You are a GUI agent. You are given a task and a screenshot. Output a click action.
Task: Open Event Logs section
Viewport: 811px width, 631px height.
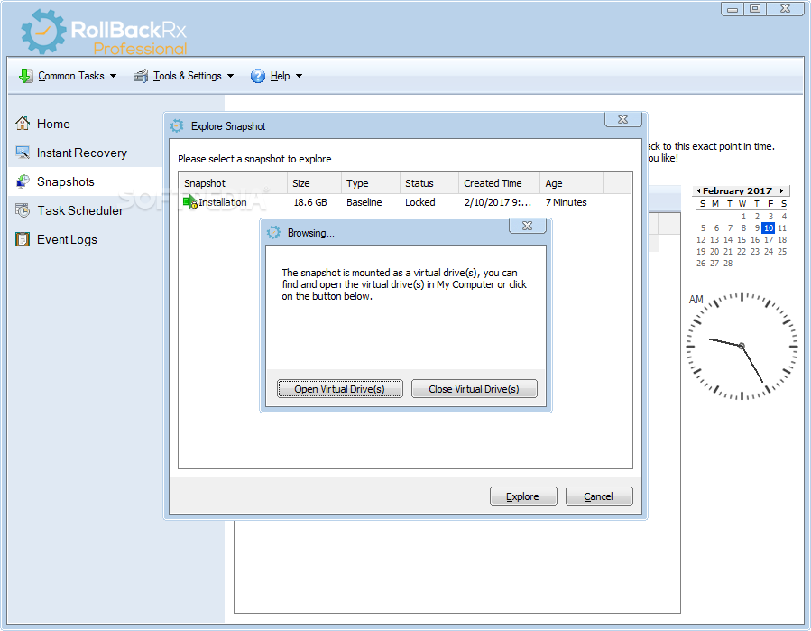point(68,239)
